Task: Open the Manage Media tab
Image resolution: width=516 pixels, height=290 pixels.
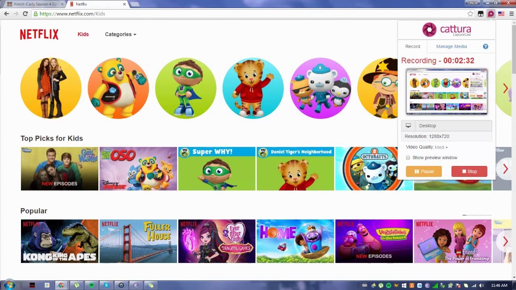Action: click(x=451, y=46)
